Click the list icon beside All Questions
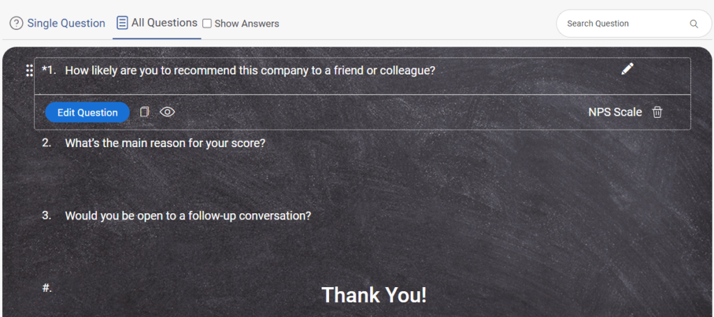 point(122,23)
